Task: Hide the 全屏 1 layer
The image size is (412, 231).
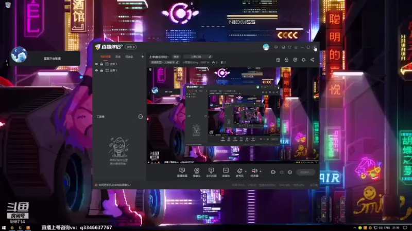Action: [x=96, y=70]
